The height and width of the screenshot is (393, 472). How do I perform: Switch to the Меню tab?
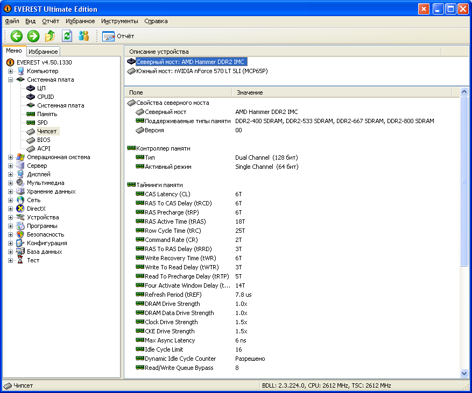(x=14, y=51)
